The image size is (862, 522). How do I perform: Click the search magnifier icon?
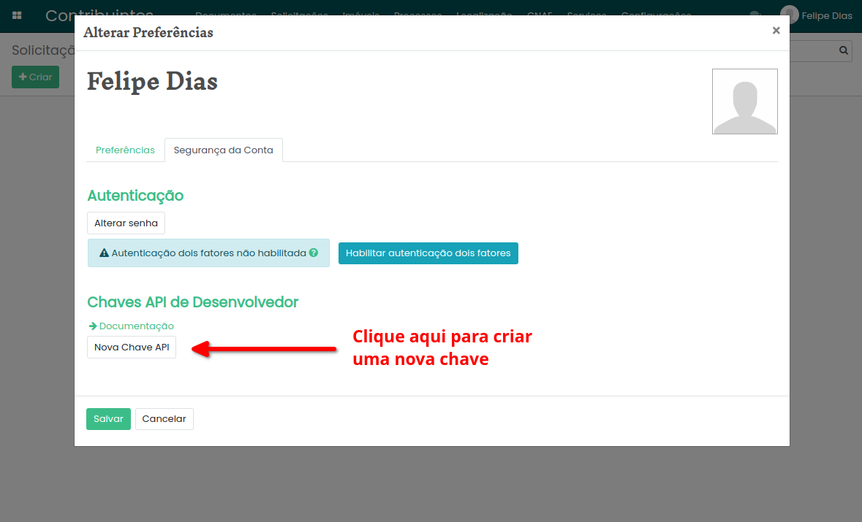tap(843, 50)
